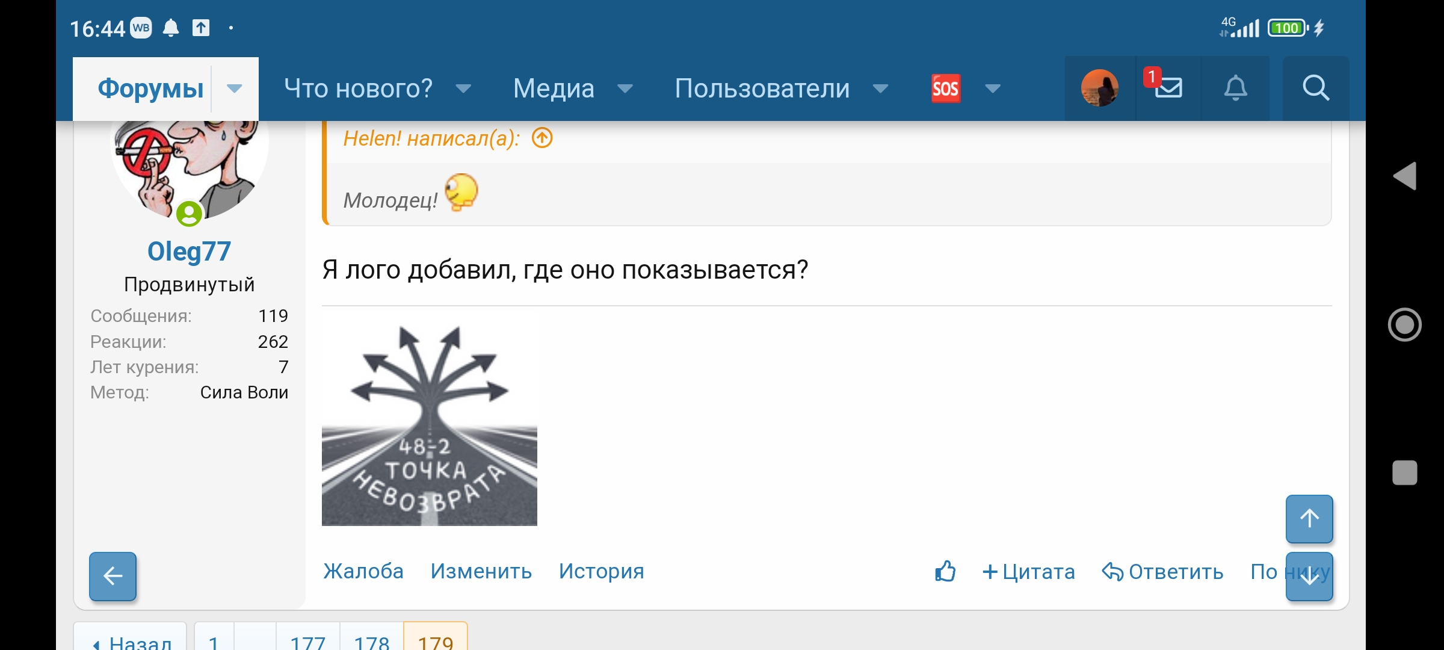Open the SOS section icon
This screenshot has height=650, width=1444.
click(x=945, y=88)
